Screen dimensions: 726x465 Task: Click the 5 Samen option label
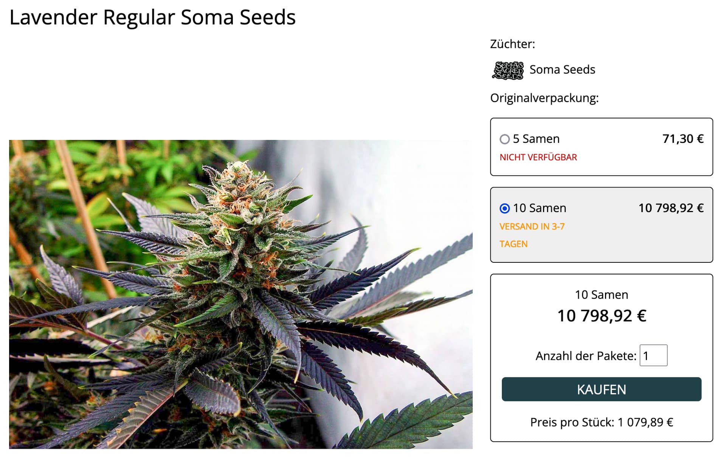click(536, 139)
